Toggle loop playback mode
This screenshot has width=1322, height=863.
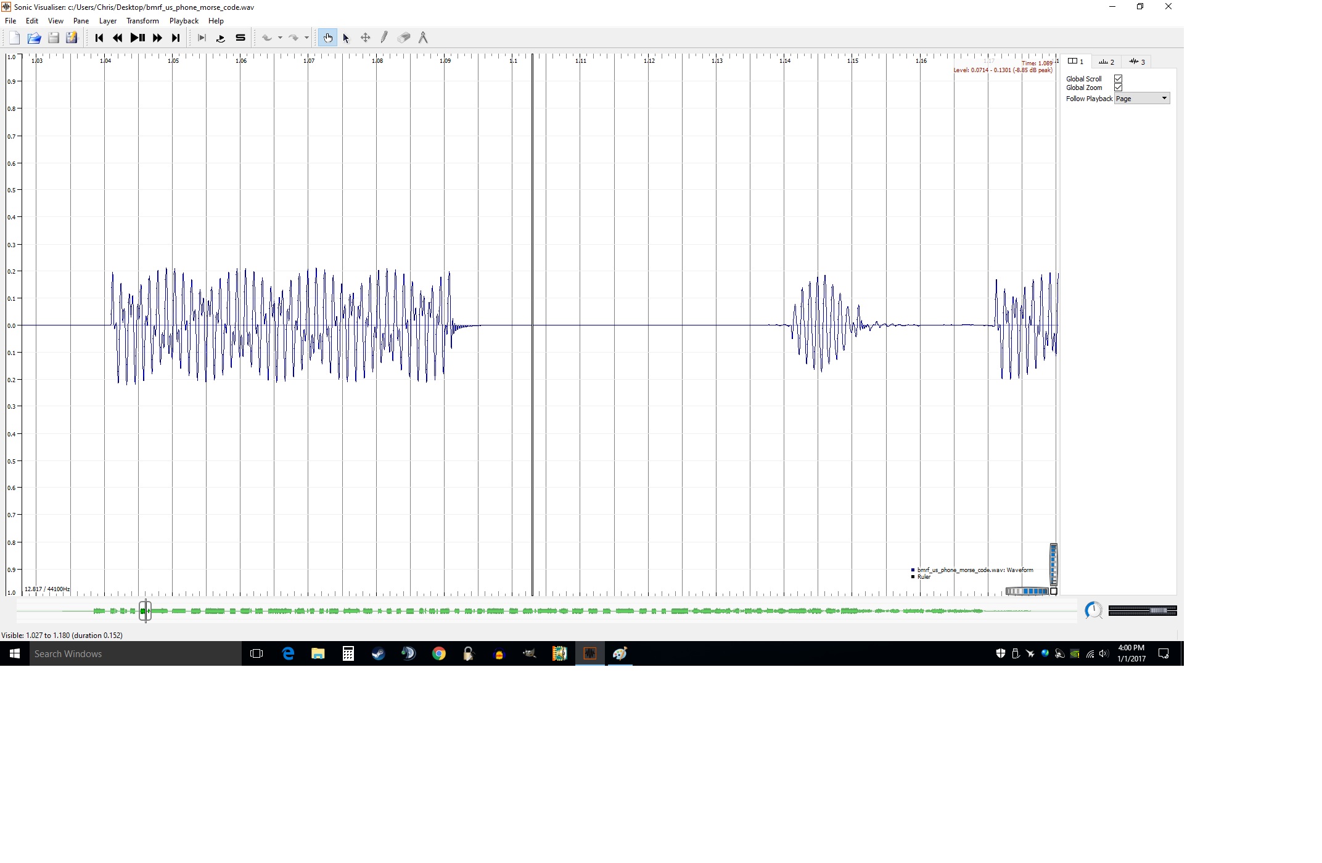(220, 38)
